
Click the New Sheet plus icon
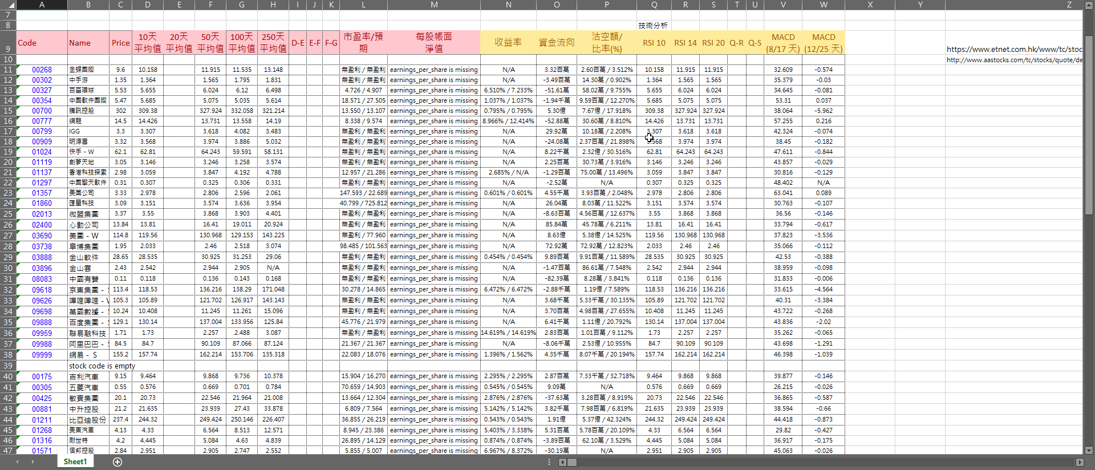pyautogui.click(x=117, y=462)
